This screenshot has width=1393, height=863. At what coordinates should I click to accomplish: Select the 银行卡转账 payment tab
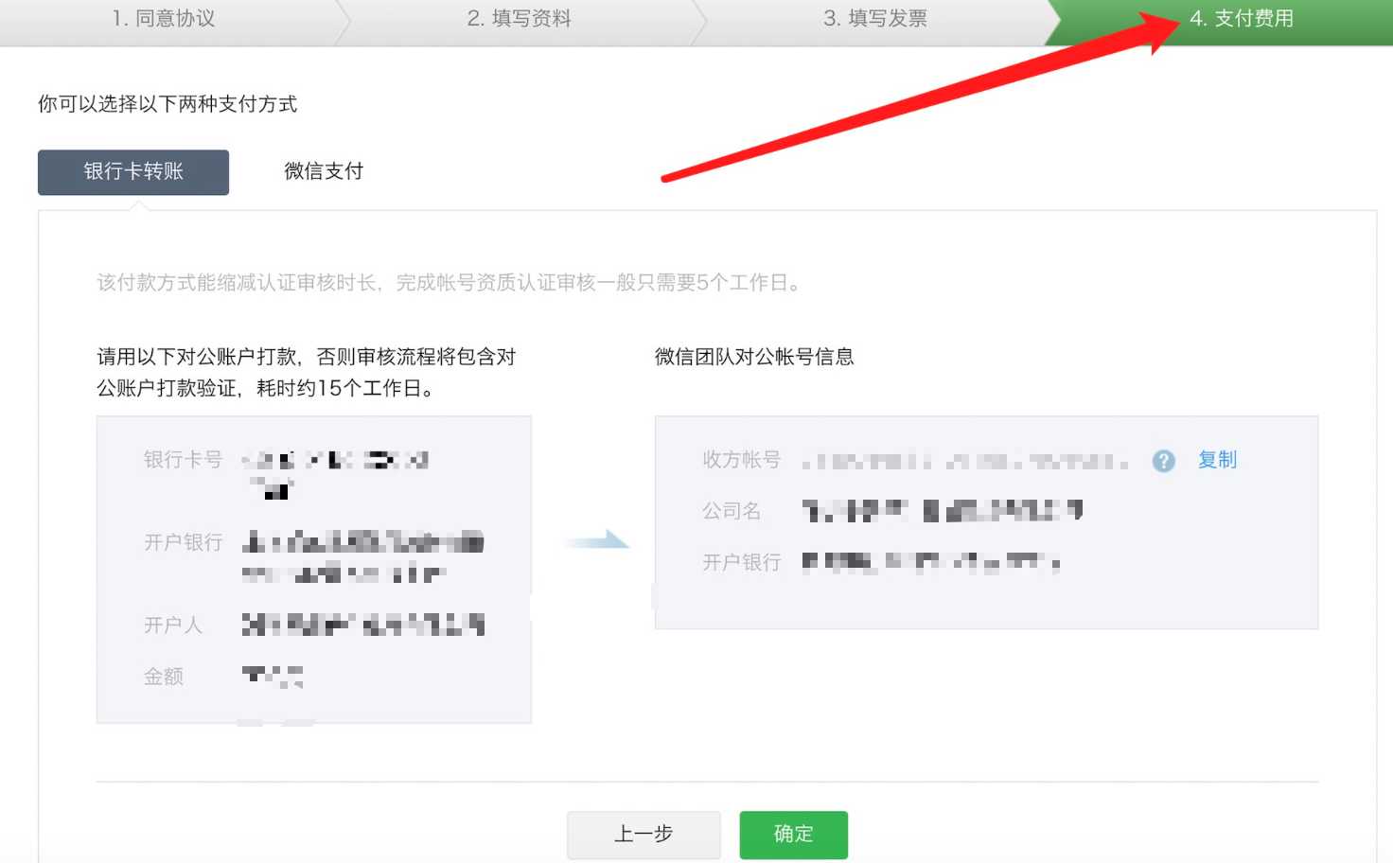(133, 172)
